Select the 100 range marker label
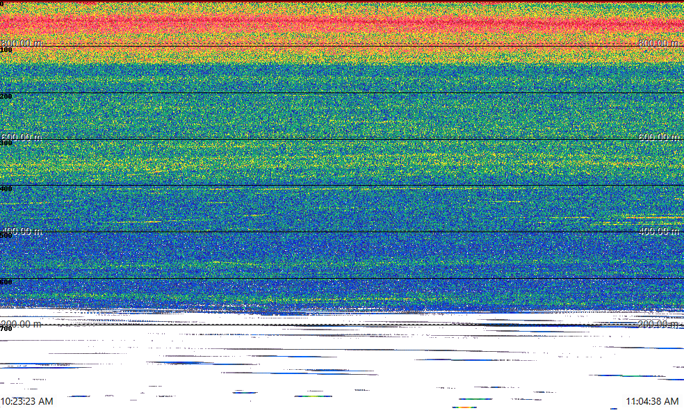The image size is (684, 413). tap(6, 50)
